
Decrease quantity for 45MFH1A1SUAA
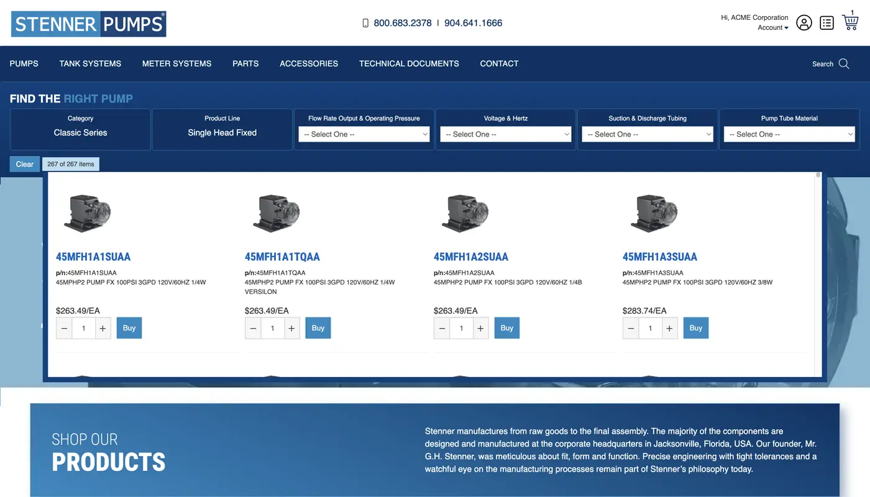65,328
